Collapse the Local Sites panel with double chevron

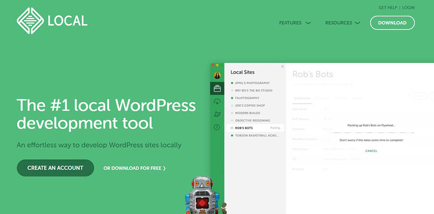(x=283, y=66)
